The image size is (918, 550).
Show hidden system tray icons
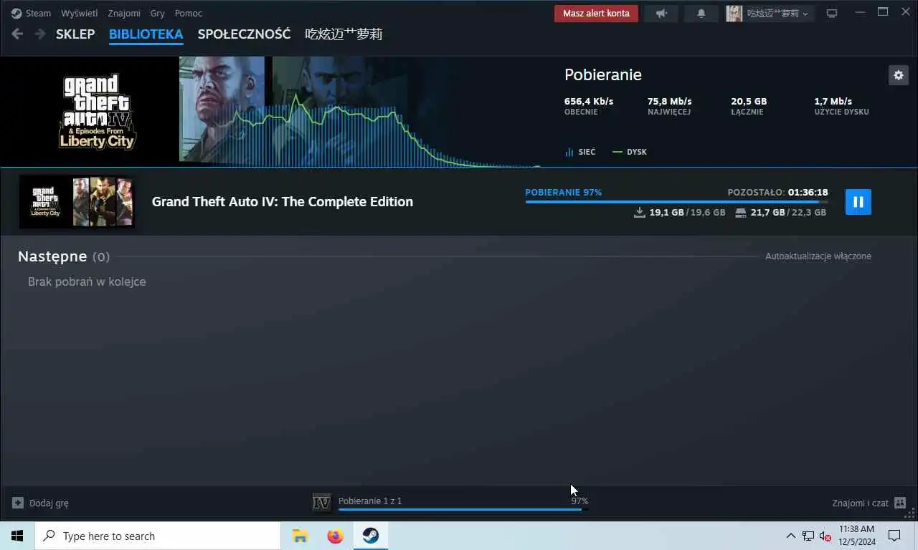tap(791, 536)
